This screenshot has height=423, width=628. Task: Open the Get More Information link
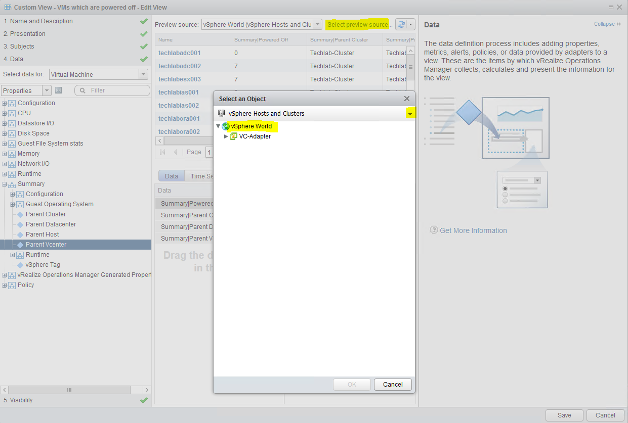(473, 230)
